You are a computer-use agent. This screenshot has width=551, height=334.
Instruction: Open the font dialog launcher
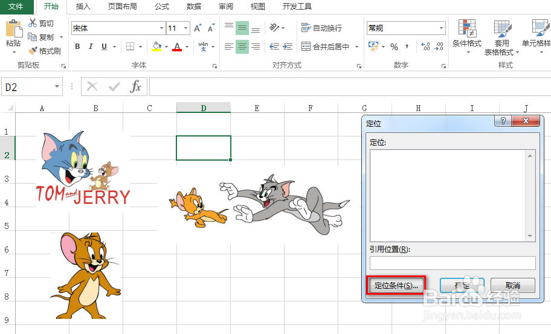tap(214, 66)
